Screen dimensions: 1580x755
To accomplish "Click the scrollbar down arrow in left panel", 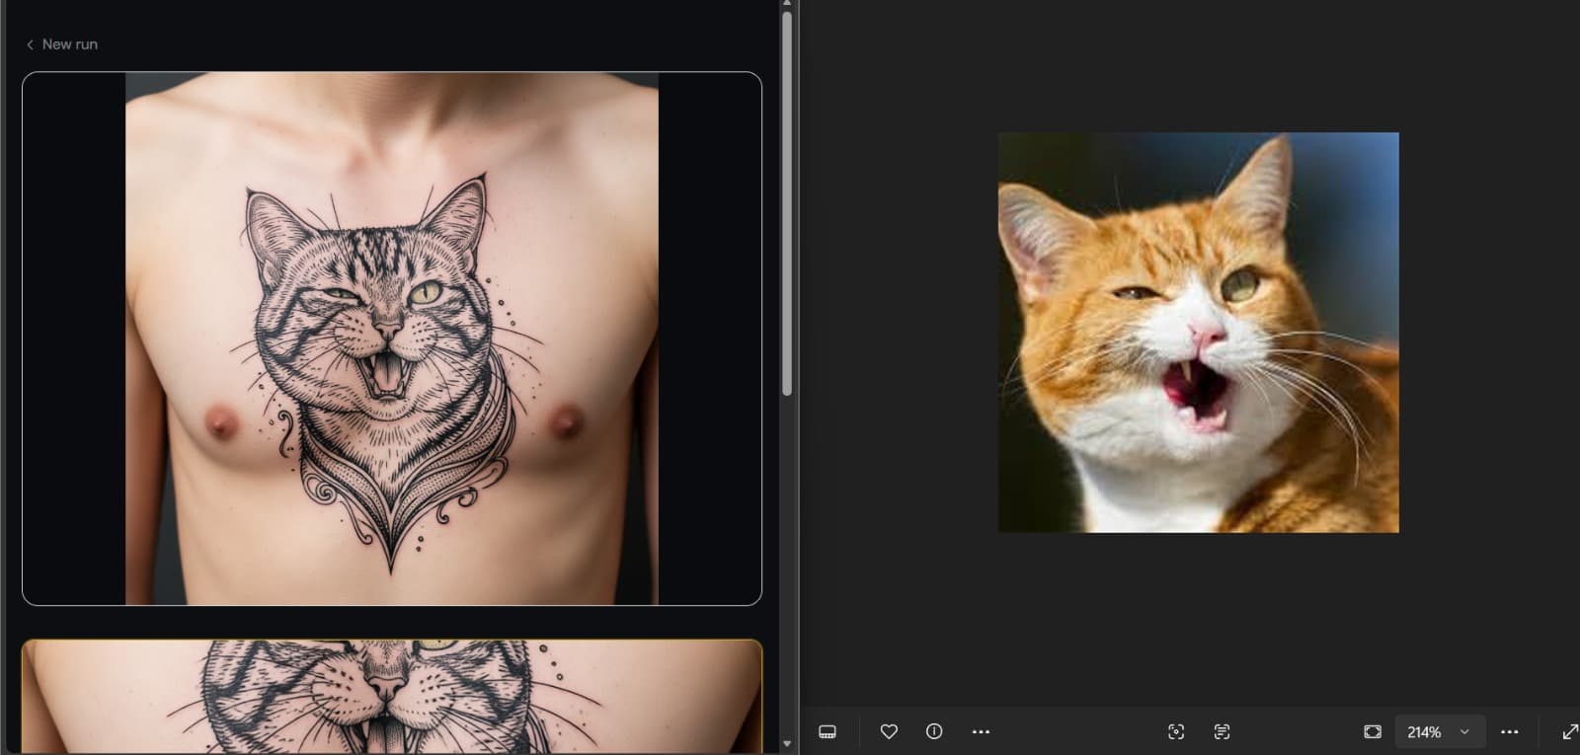I will coord(787,744).
